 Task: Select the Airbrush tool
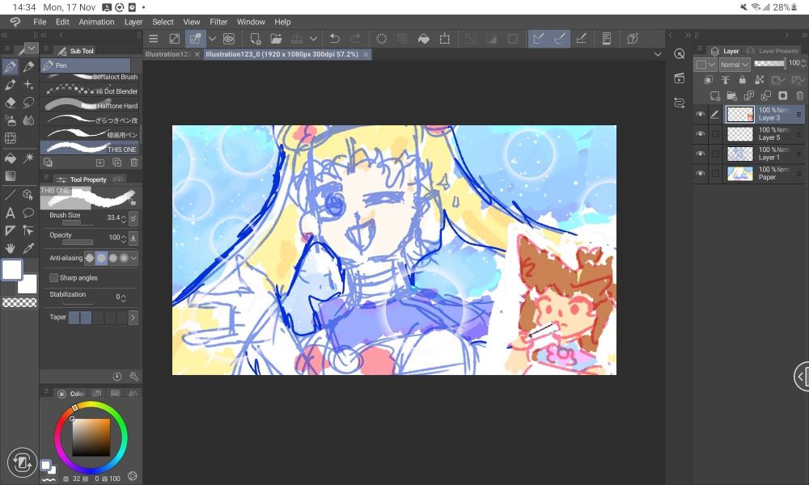point(10,120)
